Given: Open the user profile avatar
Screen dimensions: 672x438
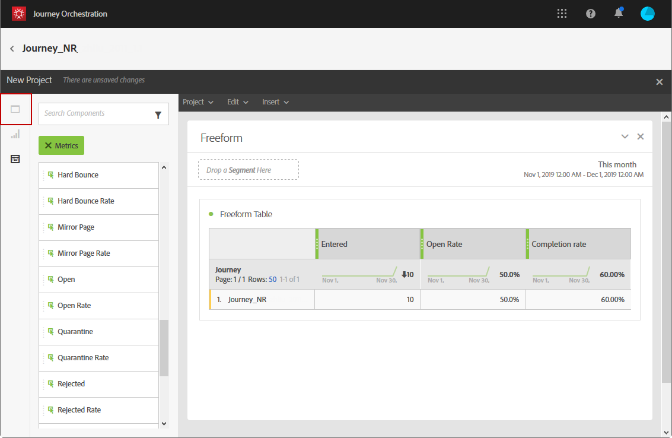Looking at the screenshot, I should 647,14.
